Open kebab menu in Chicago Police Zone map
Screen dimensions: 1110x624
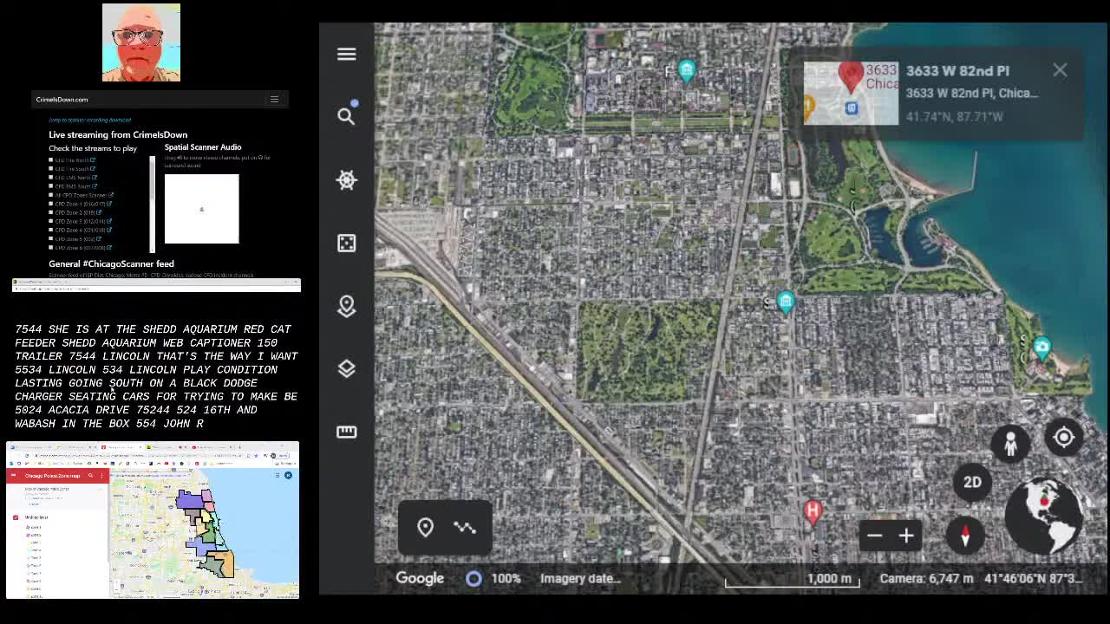pos(101,475)
